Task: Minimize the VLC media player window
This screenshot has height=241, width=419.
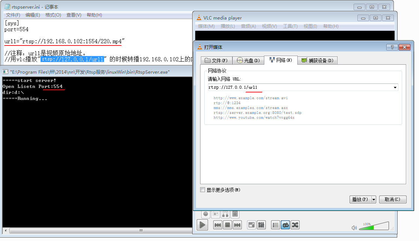Action: click(363, 18)
